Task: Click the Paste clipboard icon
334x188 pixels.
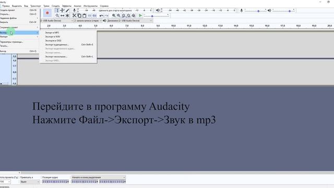Action: coord(85,16)
